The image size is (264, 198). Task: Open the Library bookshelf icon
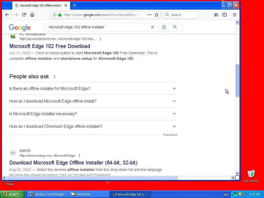click(x=216, y=15)
